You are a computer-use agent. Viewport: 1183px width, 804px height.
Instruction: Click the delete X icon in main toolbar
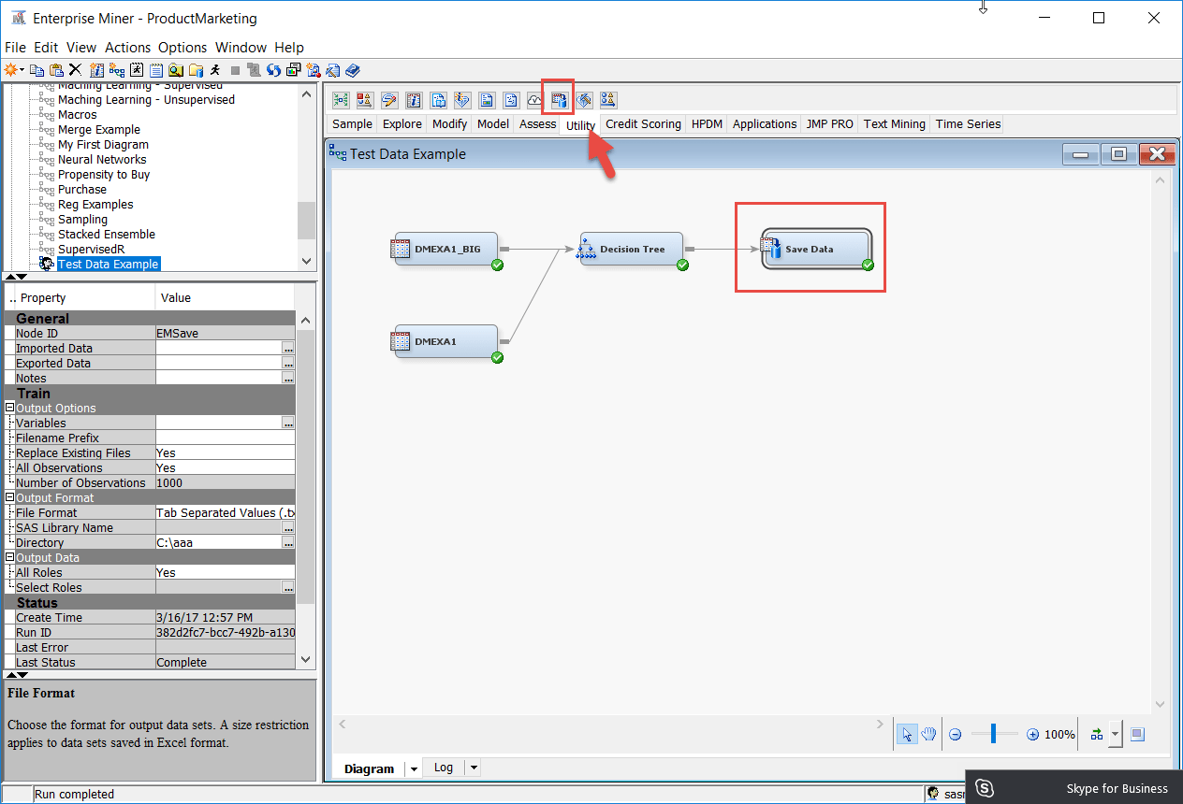(76, 70)
